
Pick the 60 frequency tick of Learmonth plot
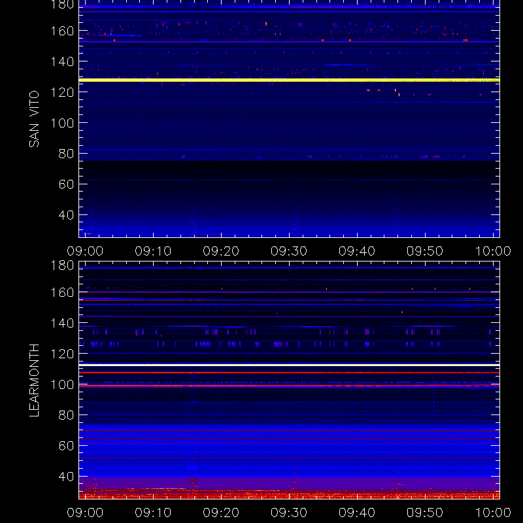click(x=66, y=446)
